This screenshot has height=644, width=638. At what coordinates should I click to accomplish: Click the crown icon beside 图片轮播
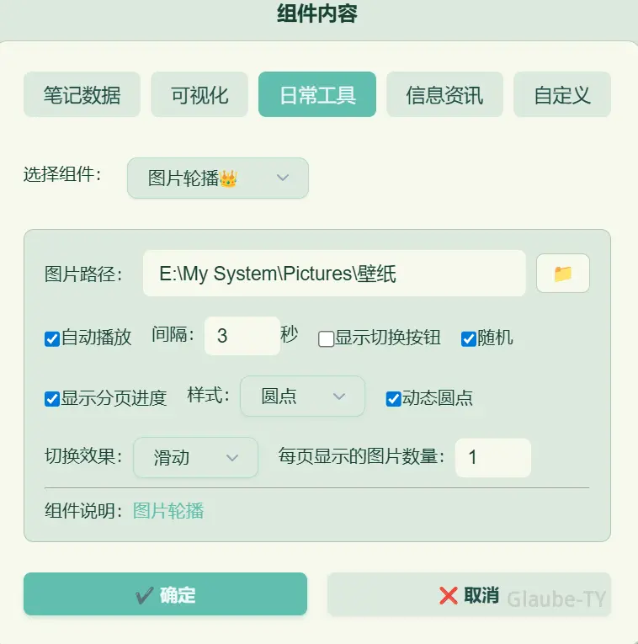pyautogui.click(x=228, y=178)
